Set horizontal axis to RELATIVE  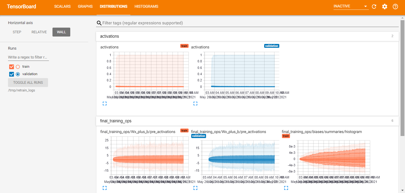[39, 32]
